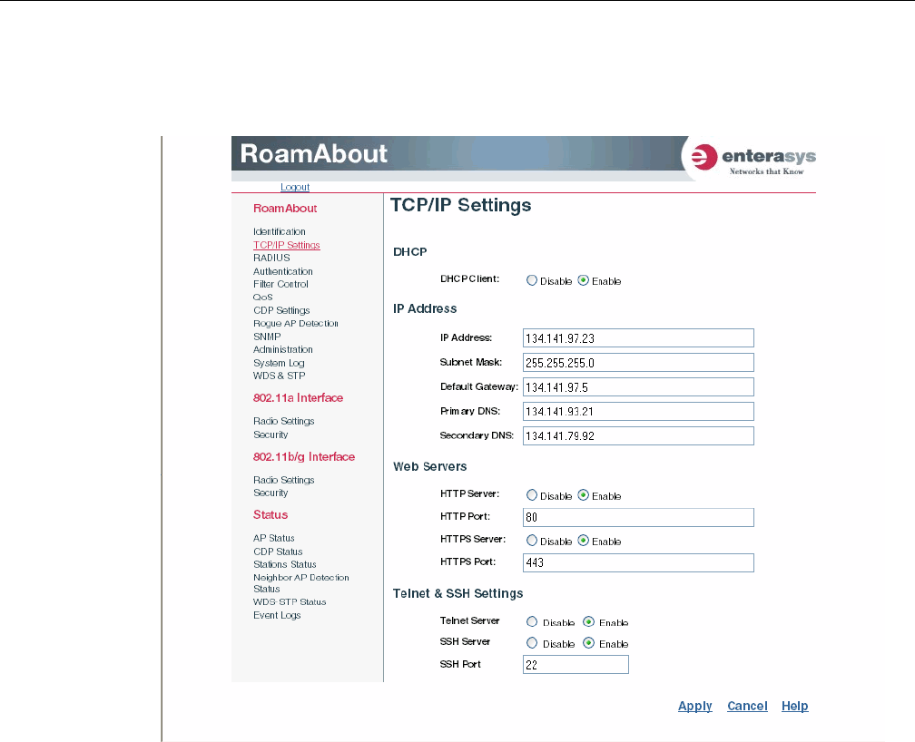This screenshot has width=915, height=742.
Task: Click the Logout link
Action: [x=295, y=187]
